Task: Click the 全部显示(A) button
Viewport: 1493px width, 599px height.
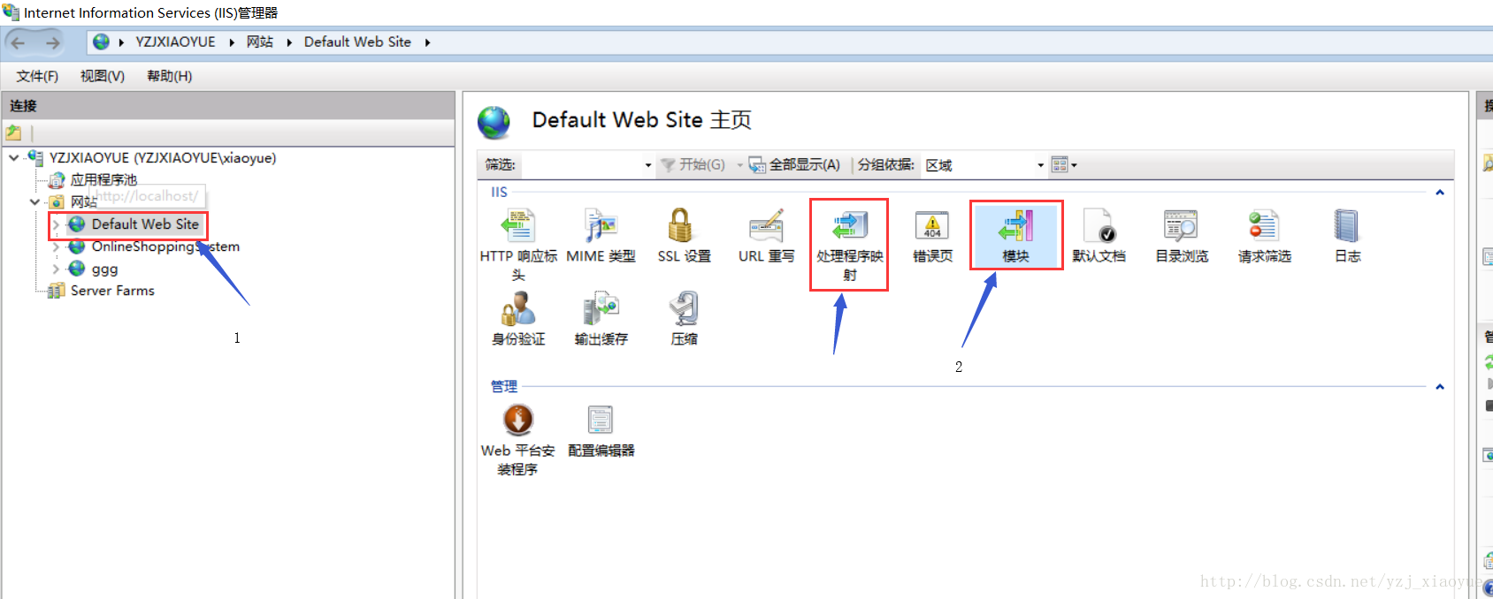Action: (x=794, y=164)
